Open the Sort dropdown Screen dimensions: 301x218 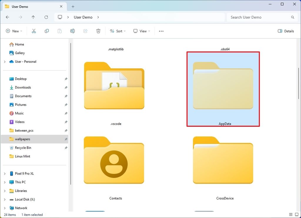click(x=118, y=31)
